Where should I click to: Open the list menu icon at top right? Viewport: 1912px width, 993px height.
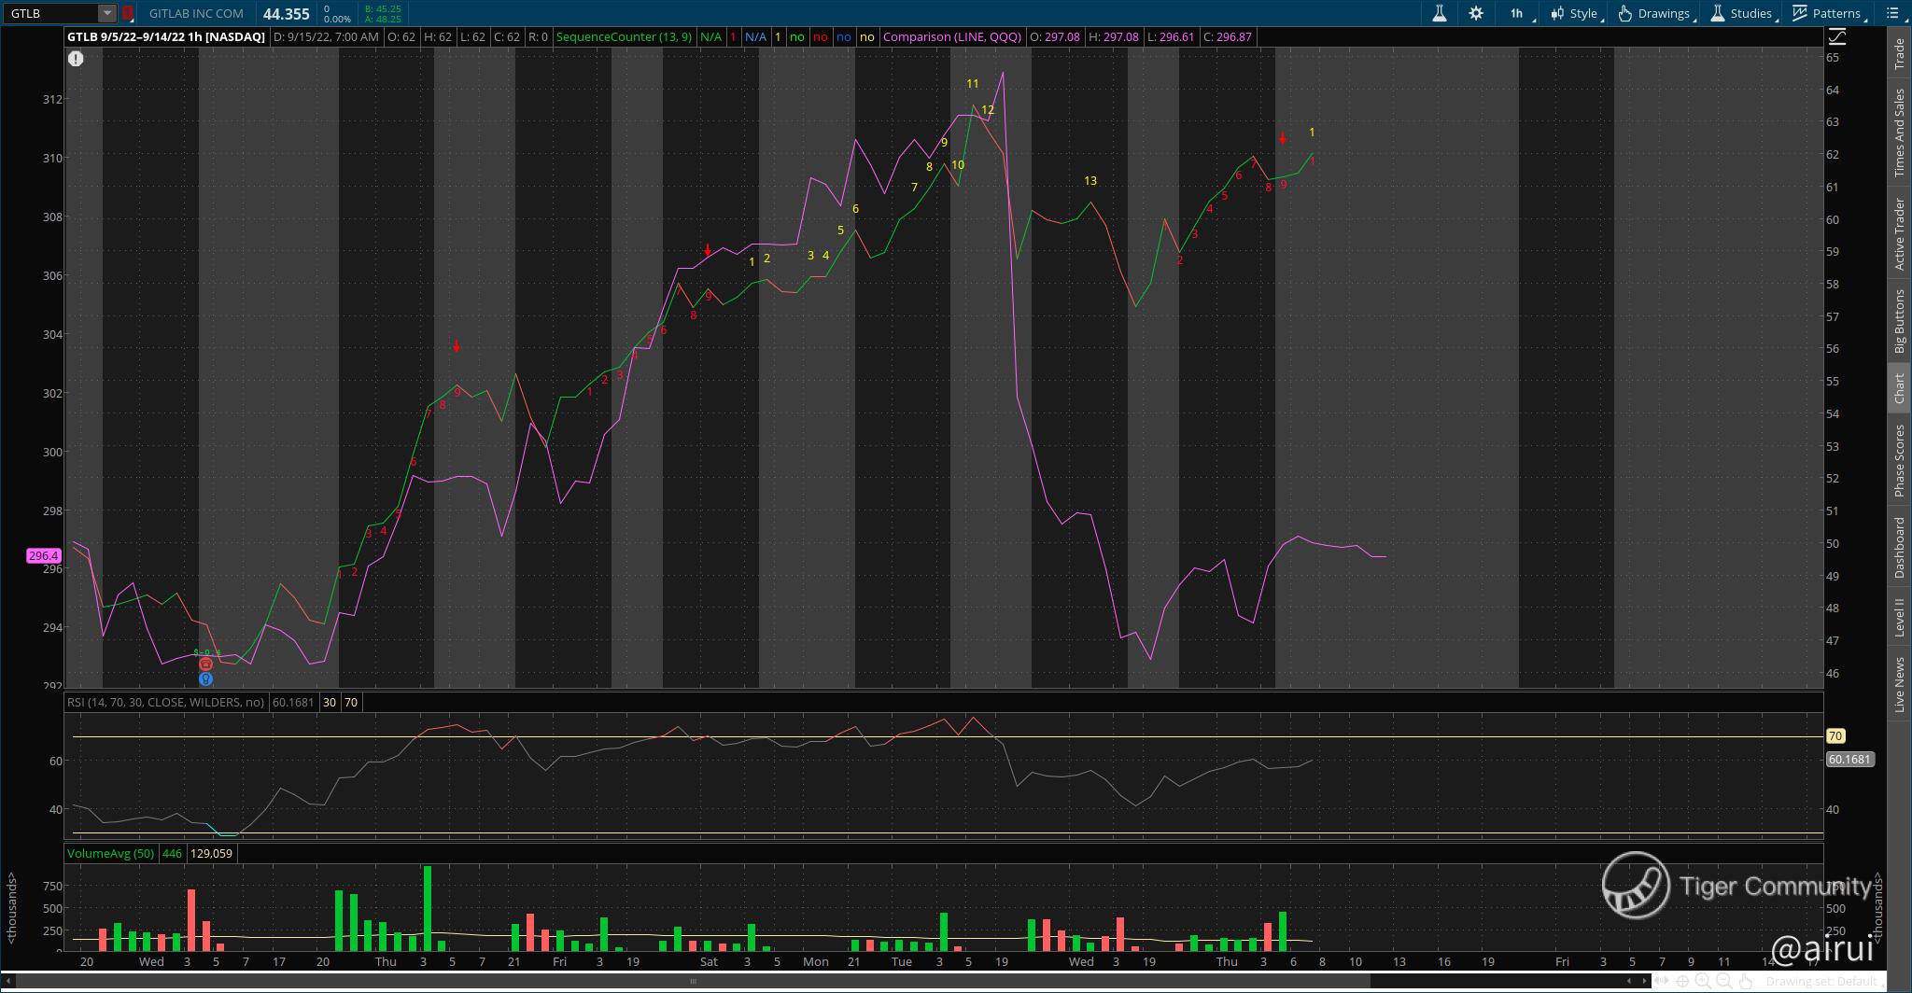(1892, 13)
